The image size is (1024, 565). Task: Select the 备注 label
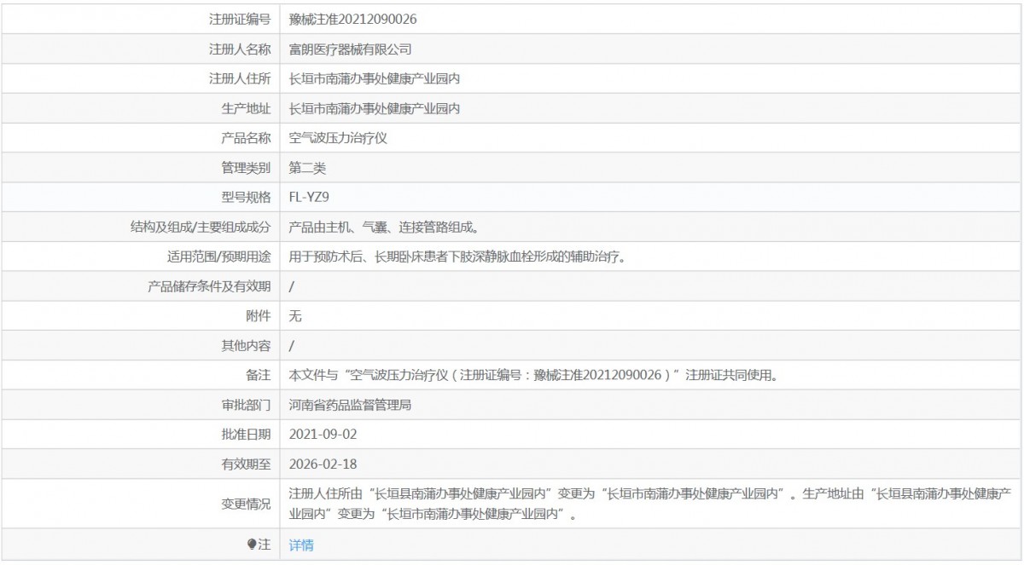pos(259,375)
